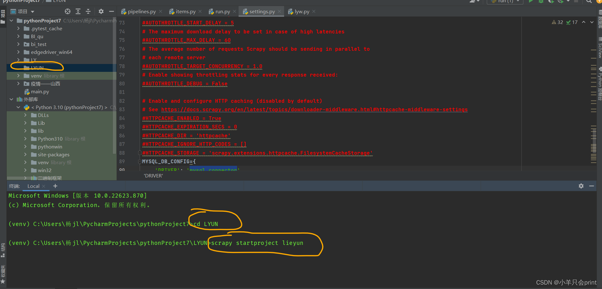Click the terminal settings gear icon

(581, 186)
